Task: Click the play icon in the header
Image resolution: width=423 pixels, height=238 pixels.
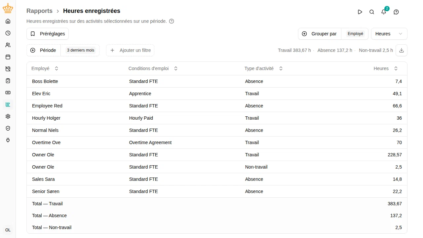Action: [360, 12]
